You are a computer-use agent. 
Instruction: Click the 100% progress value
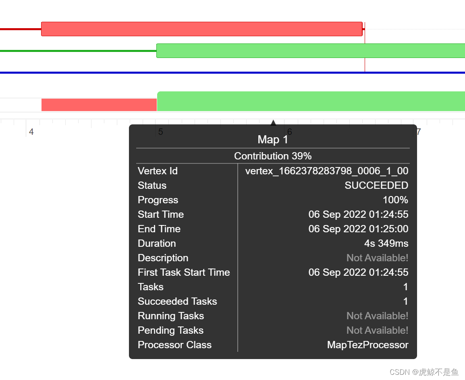coord(395,200)
